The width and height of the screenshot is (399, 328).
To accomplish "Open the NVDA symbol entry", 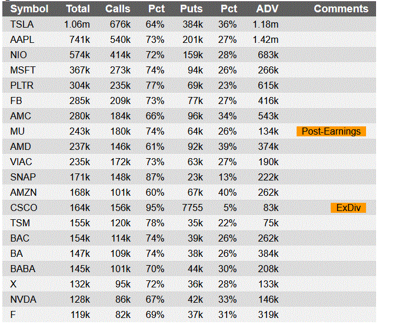I will pos(23,299).
